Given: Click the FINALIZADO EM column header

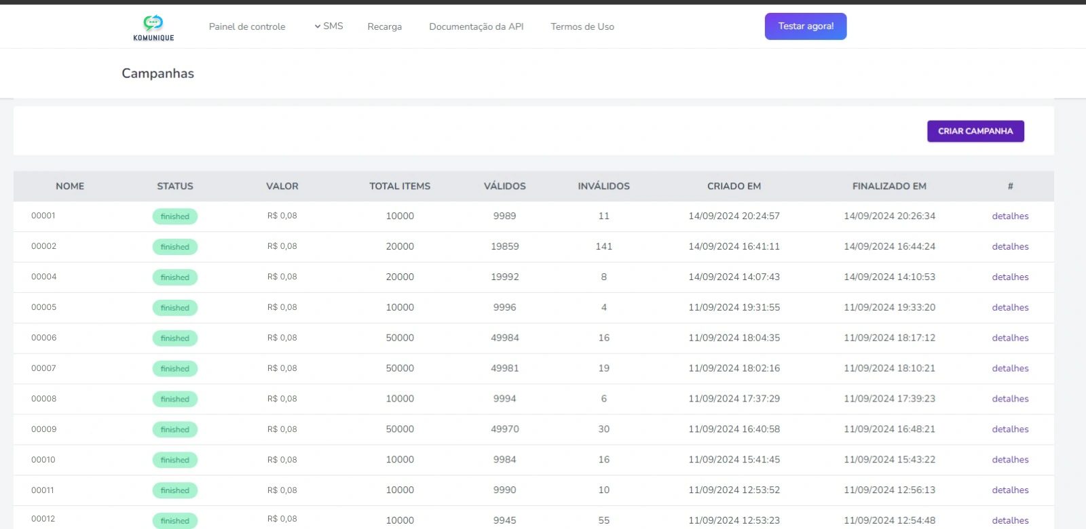Looking at the screenshot, I should point(889,186).
